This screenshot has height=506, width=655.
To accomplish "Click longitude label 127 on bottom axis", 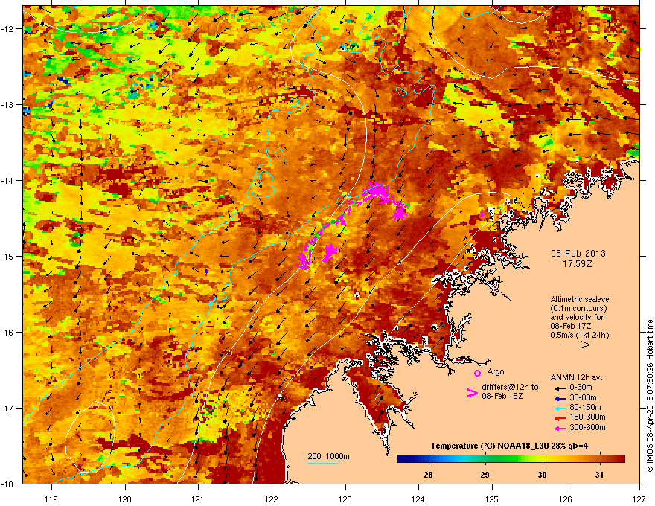I will (639, 499).
